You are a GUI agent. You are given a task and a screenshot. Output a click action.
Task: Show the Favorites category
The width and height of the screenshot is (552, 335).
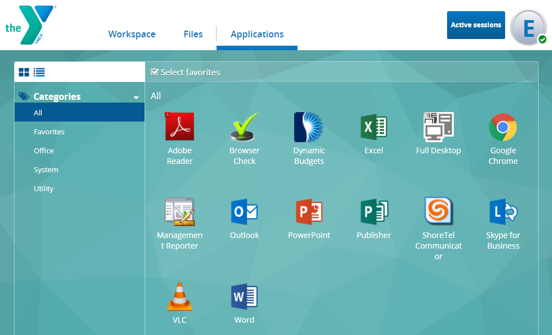coord(49,132)
